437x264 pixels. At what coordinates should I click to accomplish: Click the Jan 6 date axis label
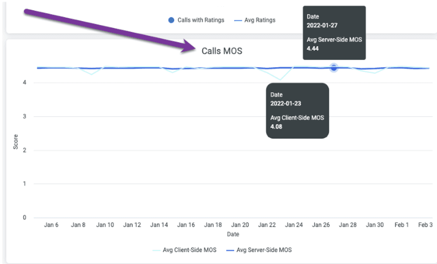(51, 225)
